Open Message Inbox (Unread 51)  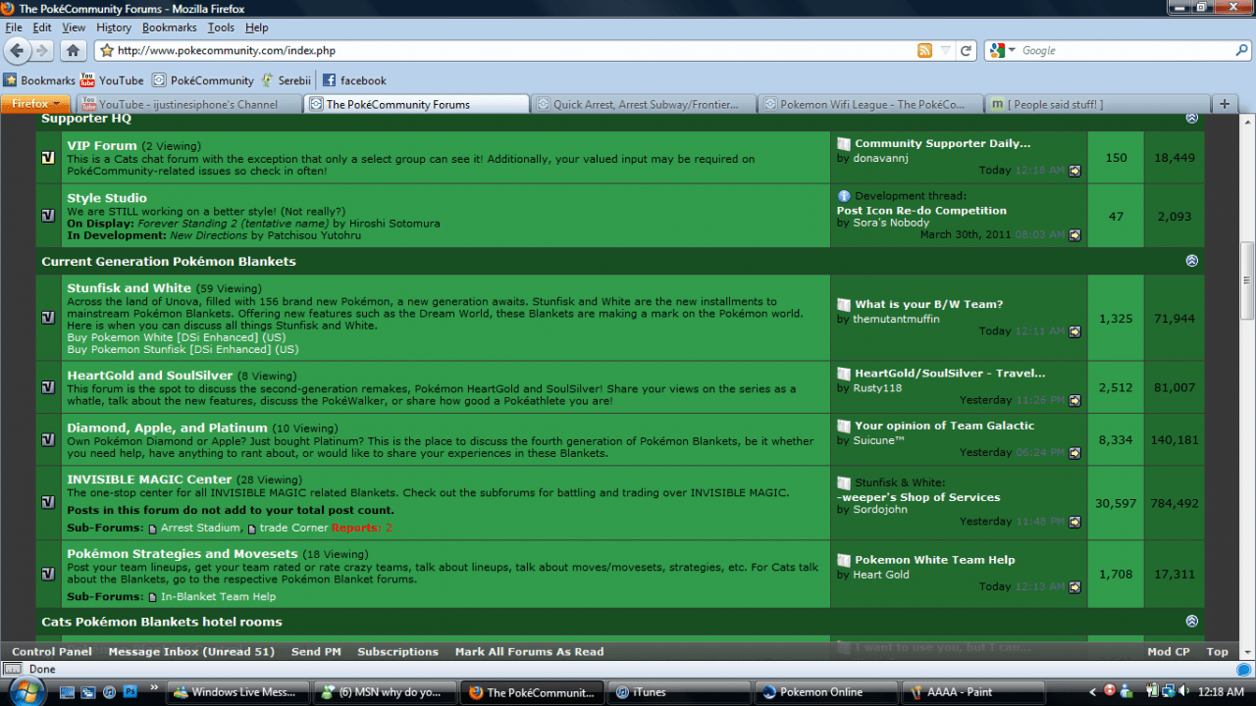(x=191, y=651)
